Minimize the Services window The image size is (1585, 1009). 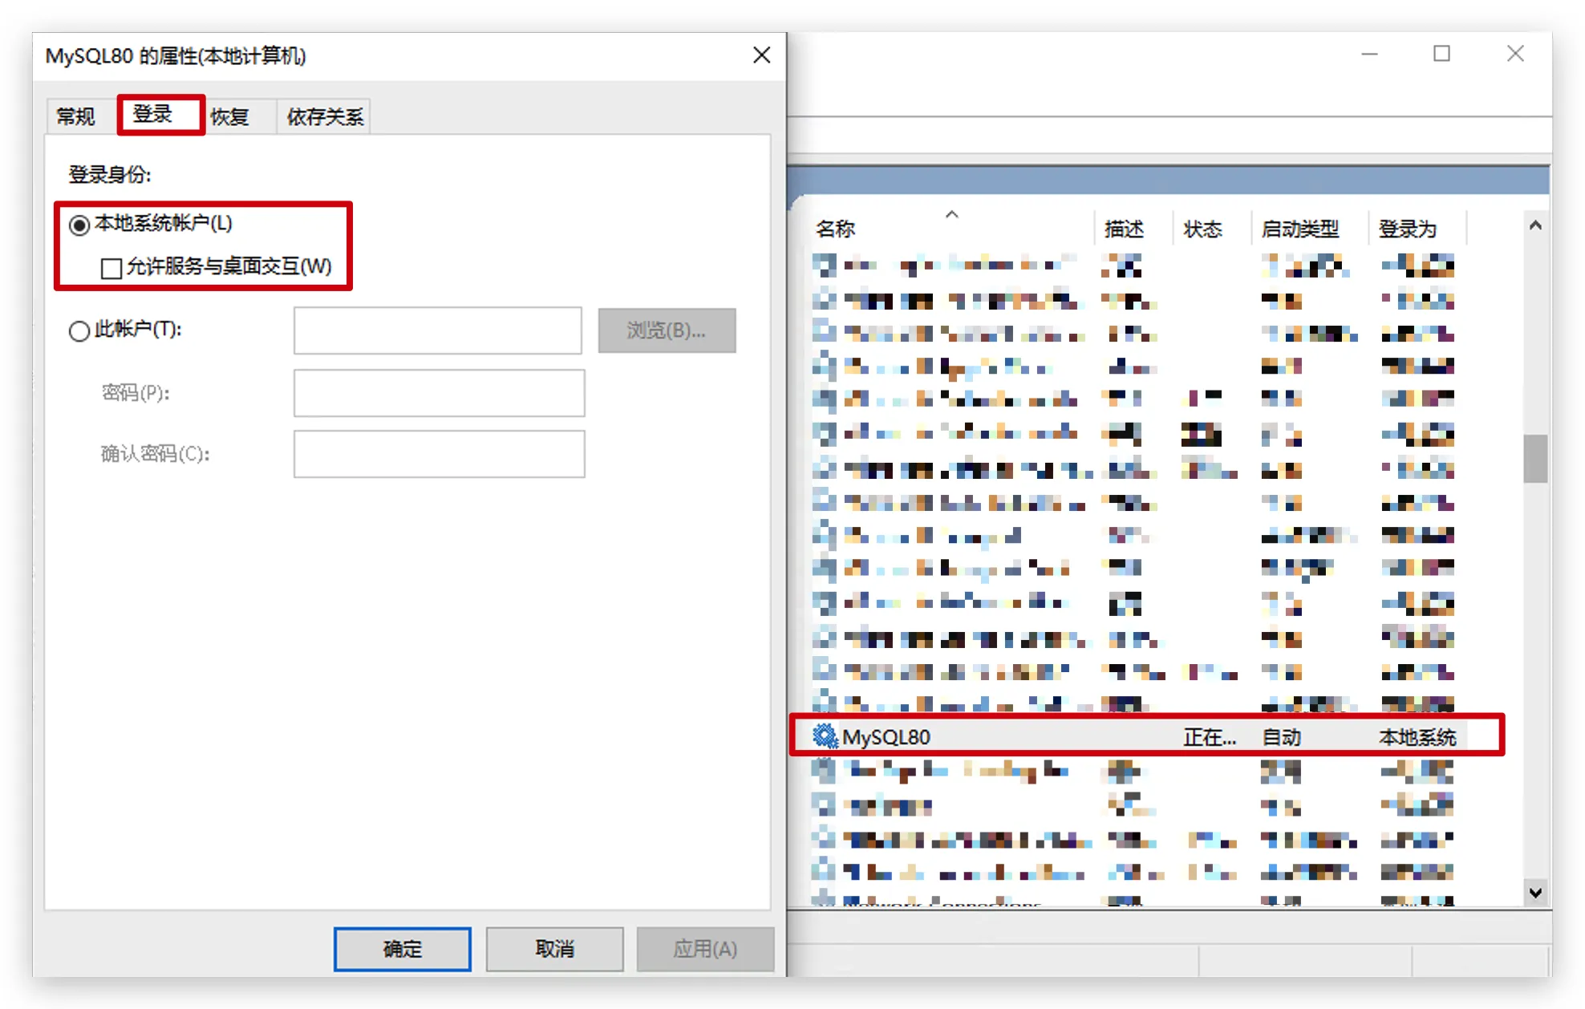1369,54
